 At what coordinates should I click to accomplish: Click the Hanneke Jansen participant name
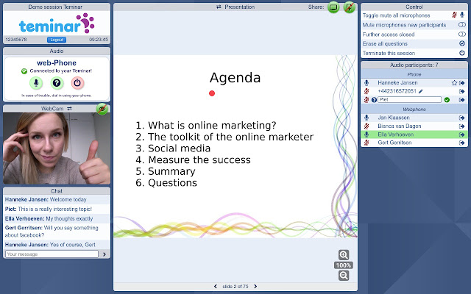[x=397, y=82]
